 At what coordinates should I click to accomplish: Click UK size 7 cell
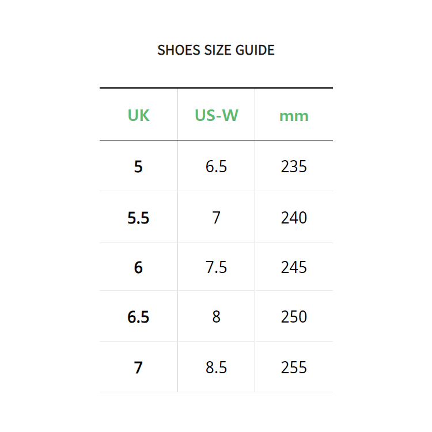[x=138, y=367]
